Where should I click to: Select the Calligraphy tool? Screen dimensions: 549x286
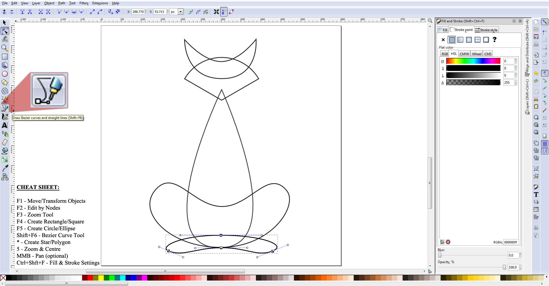pos(5,117)
